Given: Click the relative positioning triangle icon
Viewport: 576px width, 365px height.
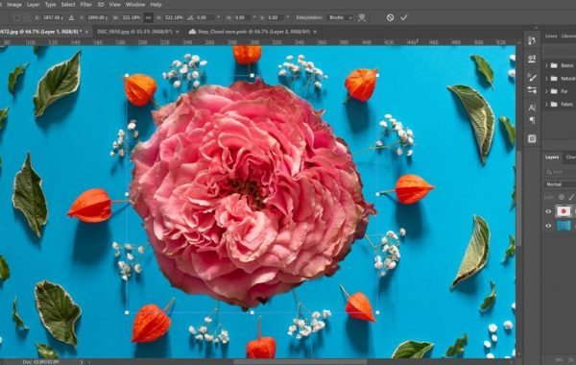Looking at the screenshot, I should point(71,17).
